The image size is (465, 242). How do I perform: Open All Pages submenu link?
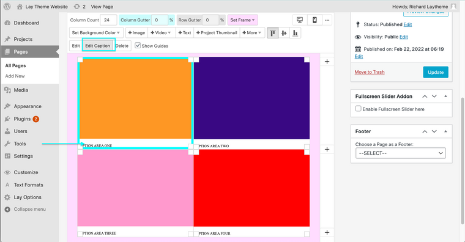pos(15,65)
